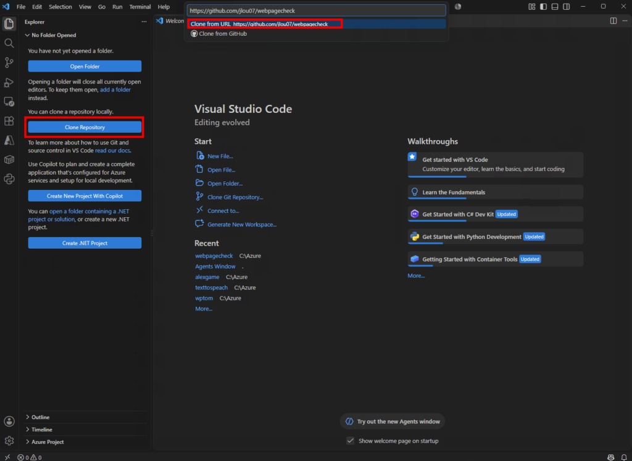Click the lightbulb icon beside Learn the Fundamentals
The image size is (632, 461).
pos(414,192)
